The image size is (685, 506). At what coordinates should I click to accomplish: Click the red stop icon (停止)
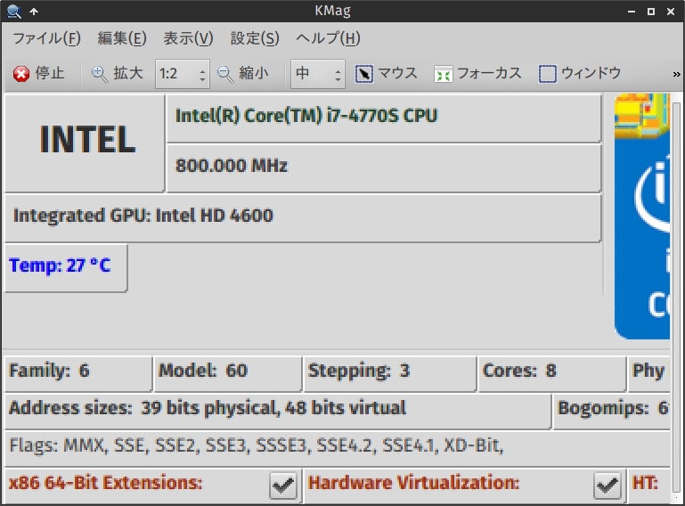21,73
